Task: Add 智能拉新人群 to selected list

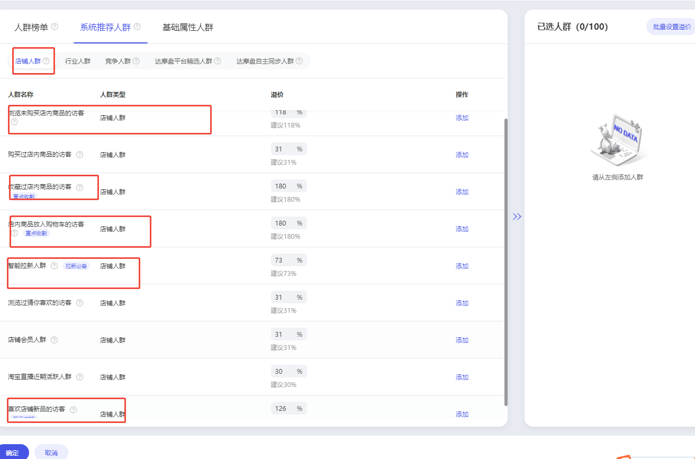Action: pyautogui.click(x=462, y=266)
